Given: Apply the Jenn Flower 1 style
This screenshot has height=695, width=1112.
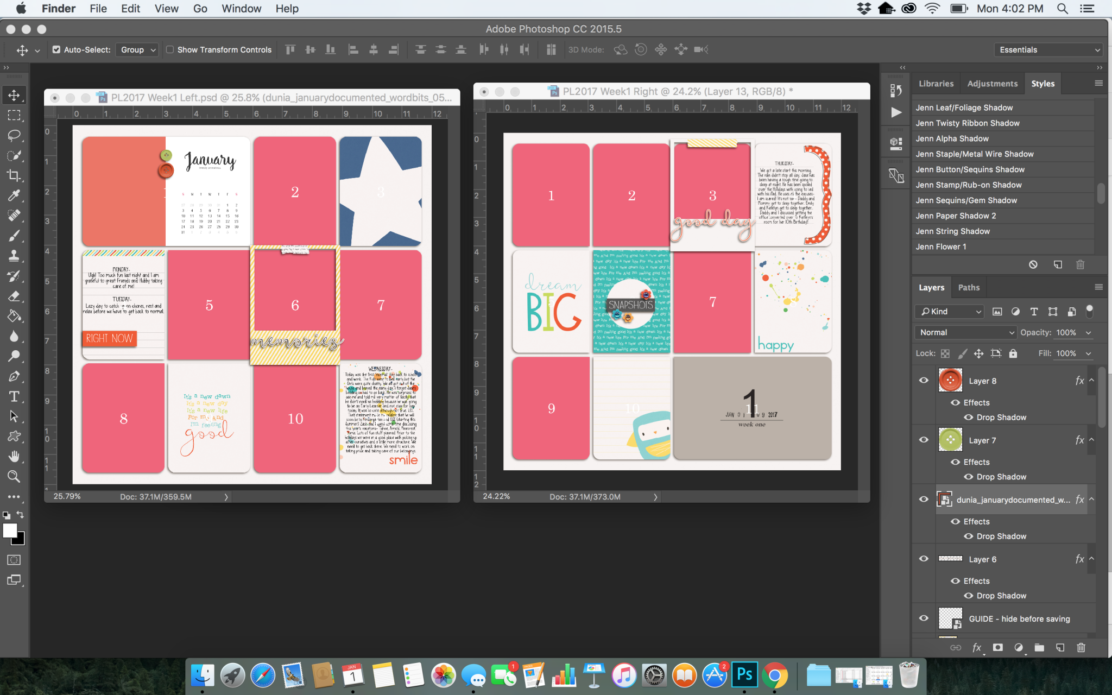Looking at the screenshot, I should click(x=942, y=247).
